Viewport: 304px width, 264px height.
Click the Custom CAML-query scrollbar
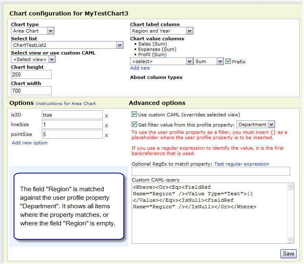290,213
